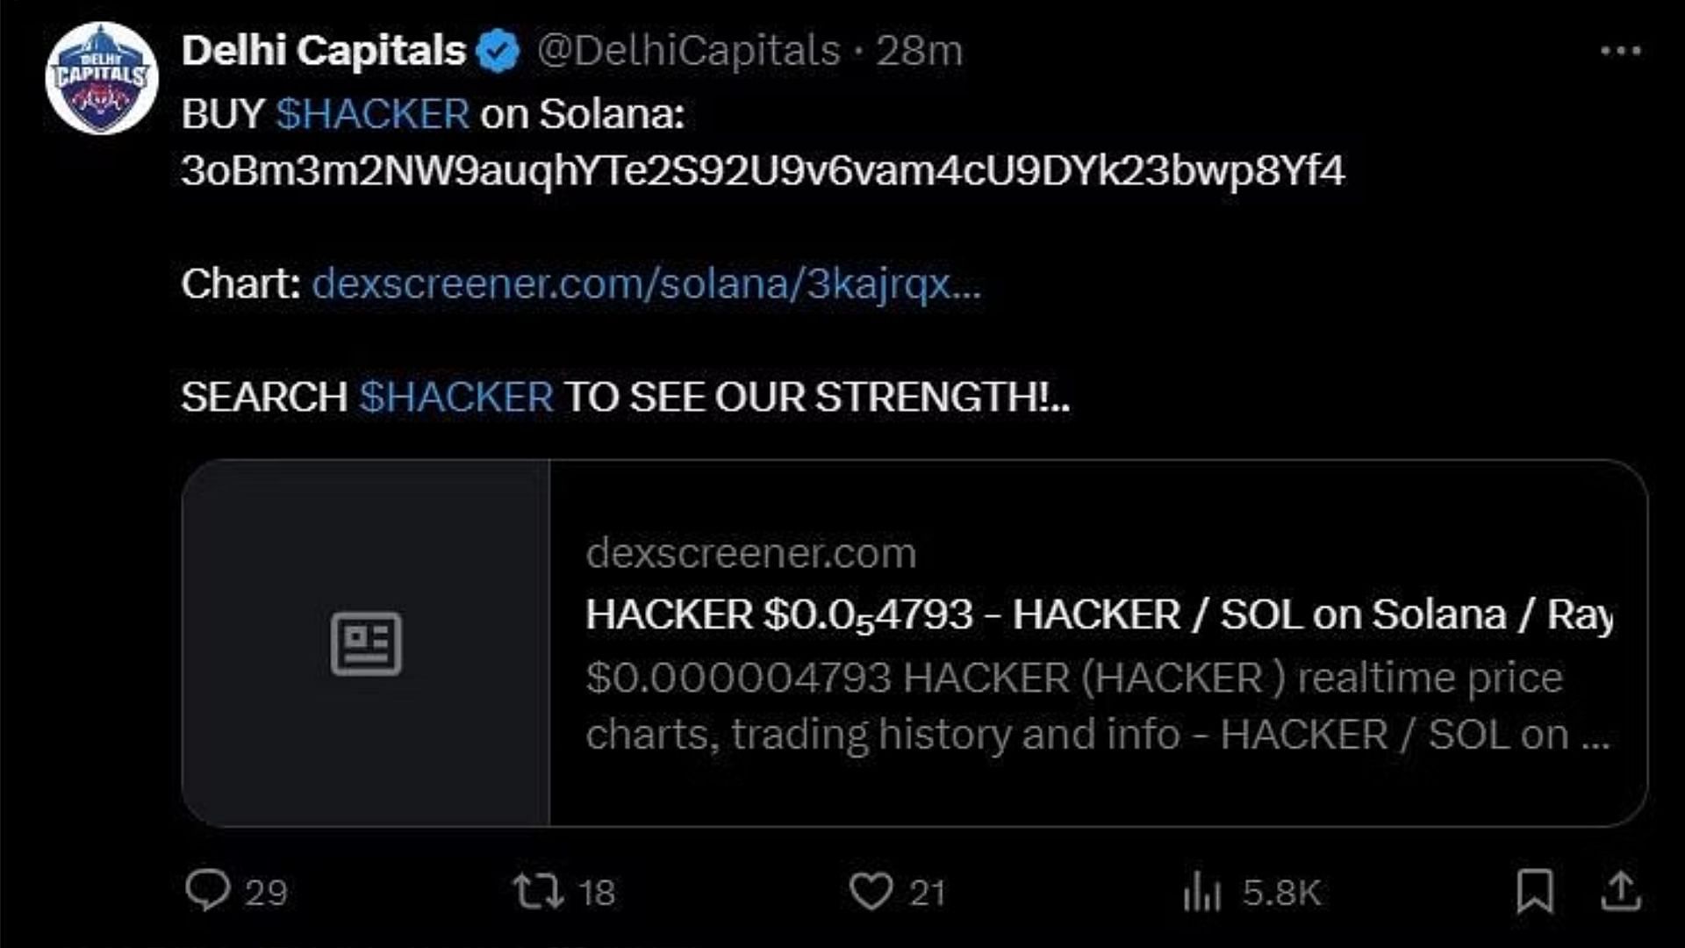View tweet analytics bar chart icon

coord(1201,891)
